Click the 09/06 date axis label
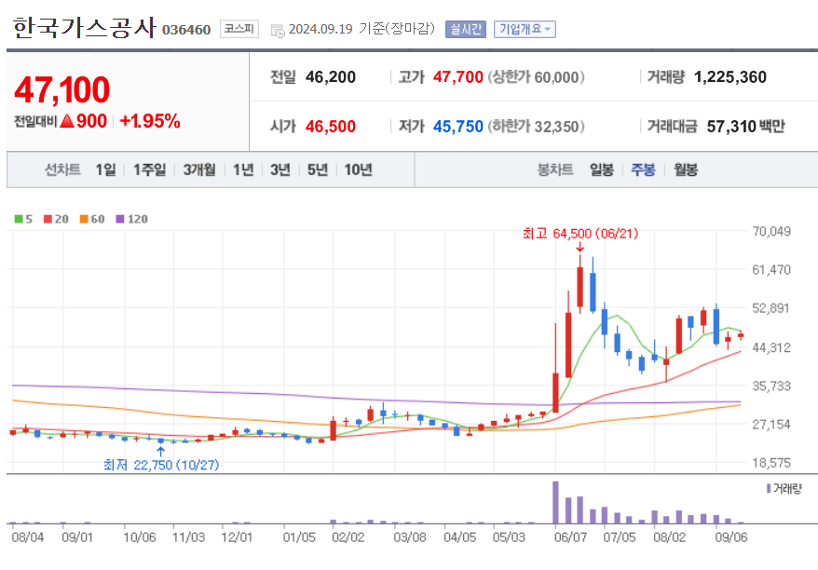The height and width of the screenshot is (570, 818). [730, 537]
